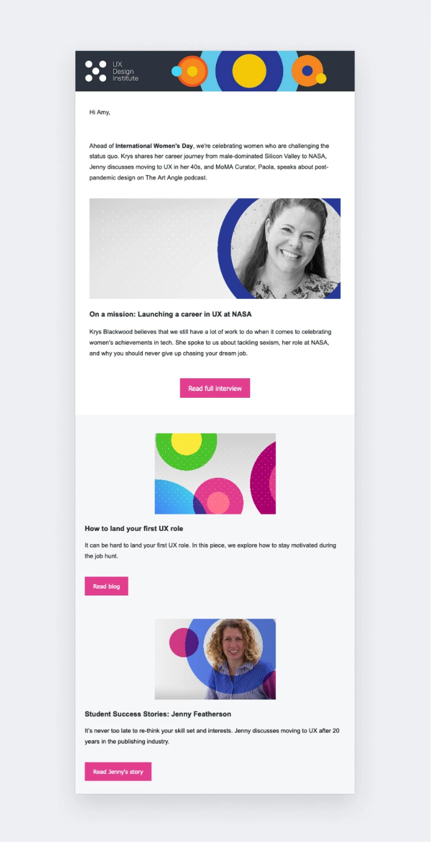
Task: Click the Hi Amy greeting text
Action: coord(100,112)
